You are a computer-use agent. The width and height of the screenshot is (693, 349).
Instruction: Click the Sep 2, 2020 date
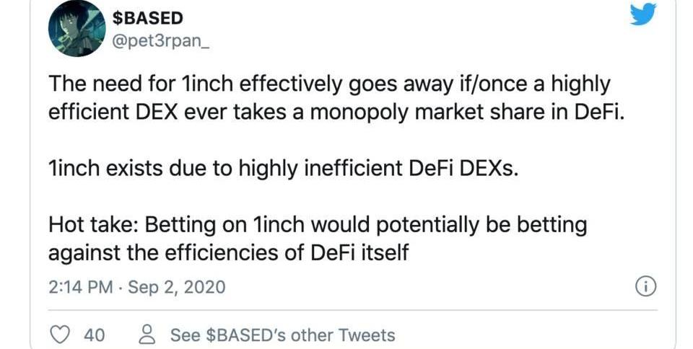coord(177,287)
